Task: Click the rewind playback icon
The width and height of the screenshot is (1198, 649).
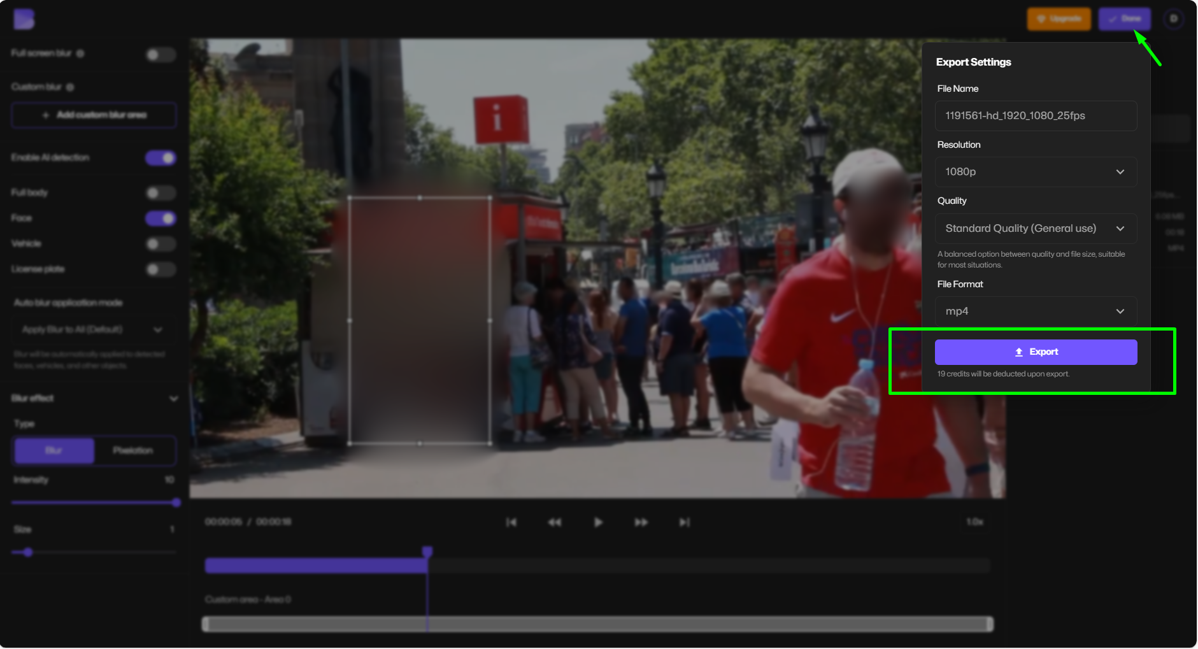Action: pos(555,522)
